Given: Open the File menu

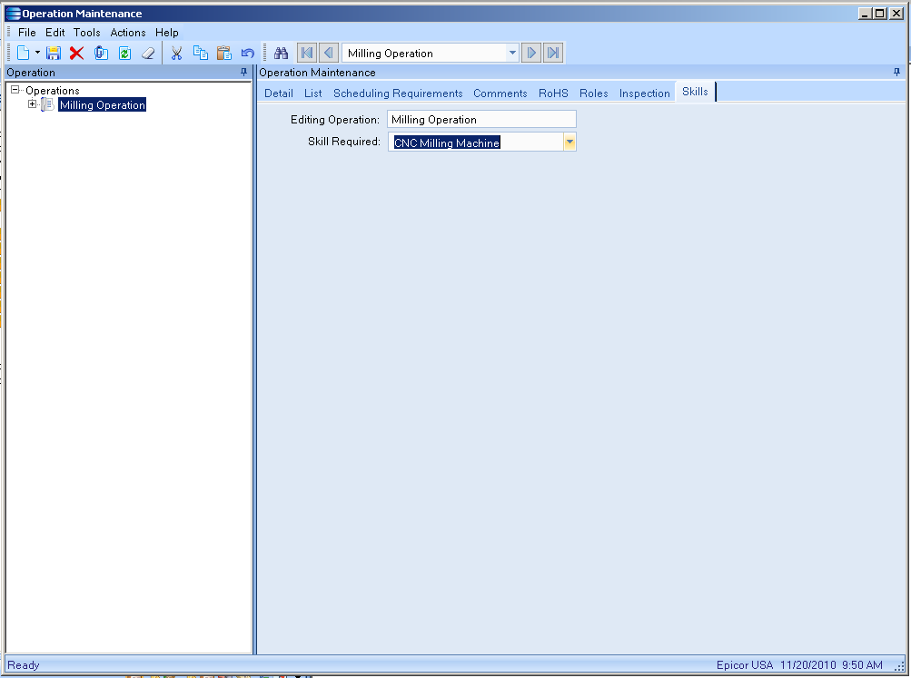Looking at the screenshot, I should coord(26,33).
